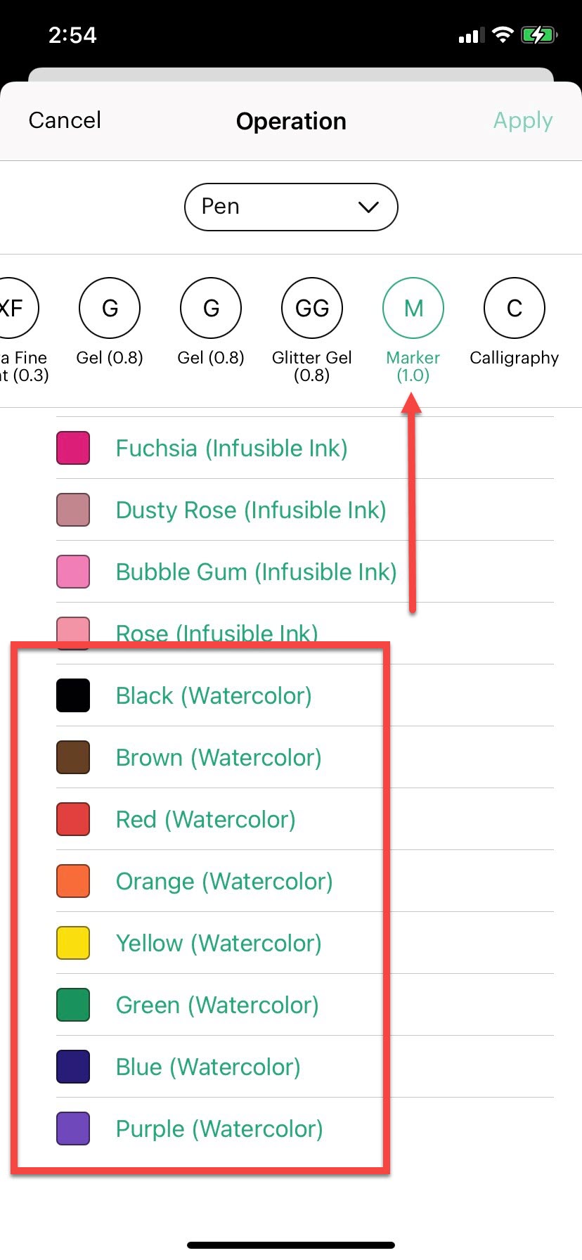This screenshot has width=582, height=1260.
Task: Pick the C Calligraphy pen option
Action: [514, 307]
